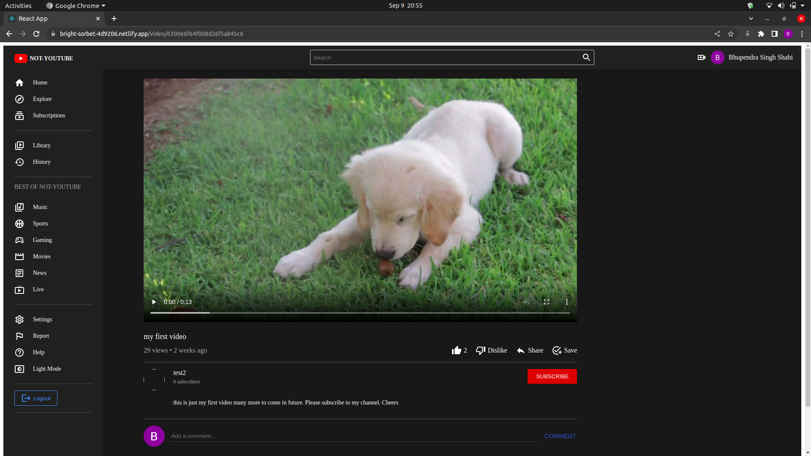Open the History section
Viewport: 811px width, 456px height.
pos(41,162)
